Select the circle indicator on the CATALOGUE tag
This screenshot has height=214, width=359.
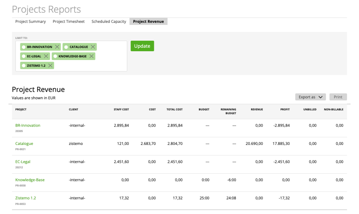pos(66,46)
